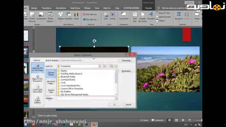The height and width of the screenshot is (127, 226).
Task: Select Create New Document option
Action: click(38, 89)
